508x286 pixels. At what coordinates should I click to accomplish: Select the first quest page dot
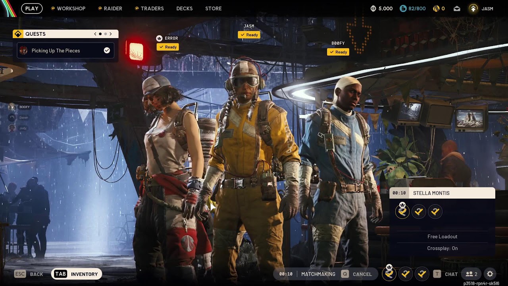tap(100, 34)
